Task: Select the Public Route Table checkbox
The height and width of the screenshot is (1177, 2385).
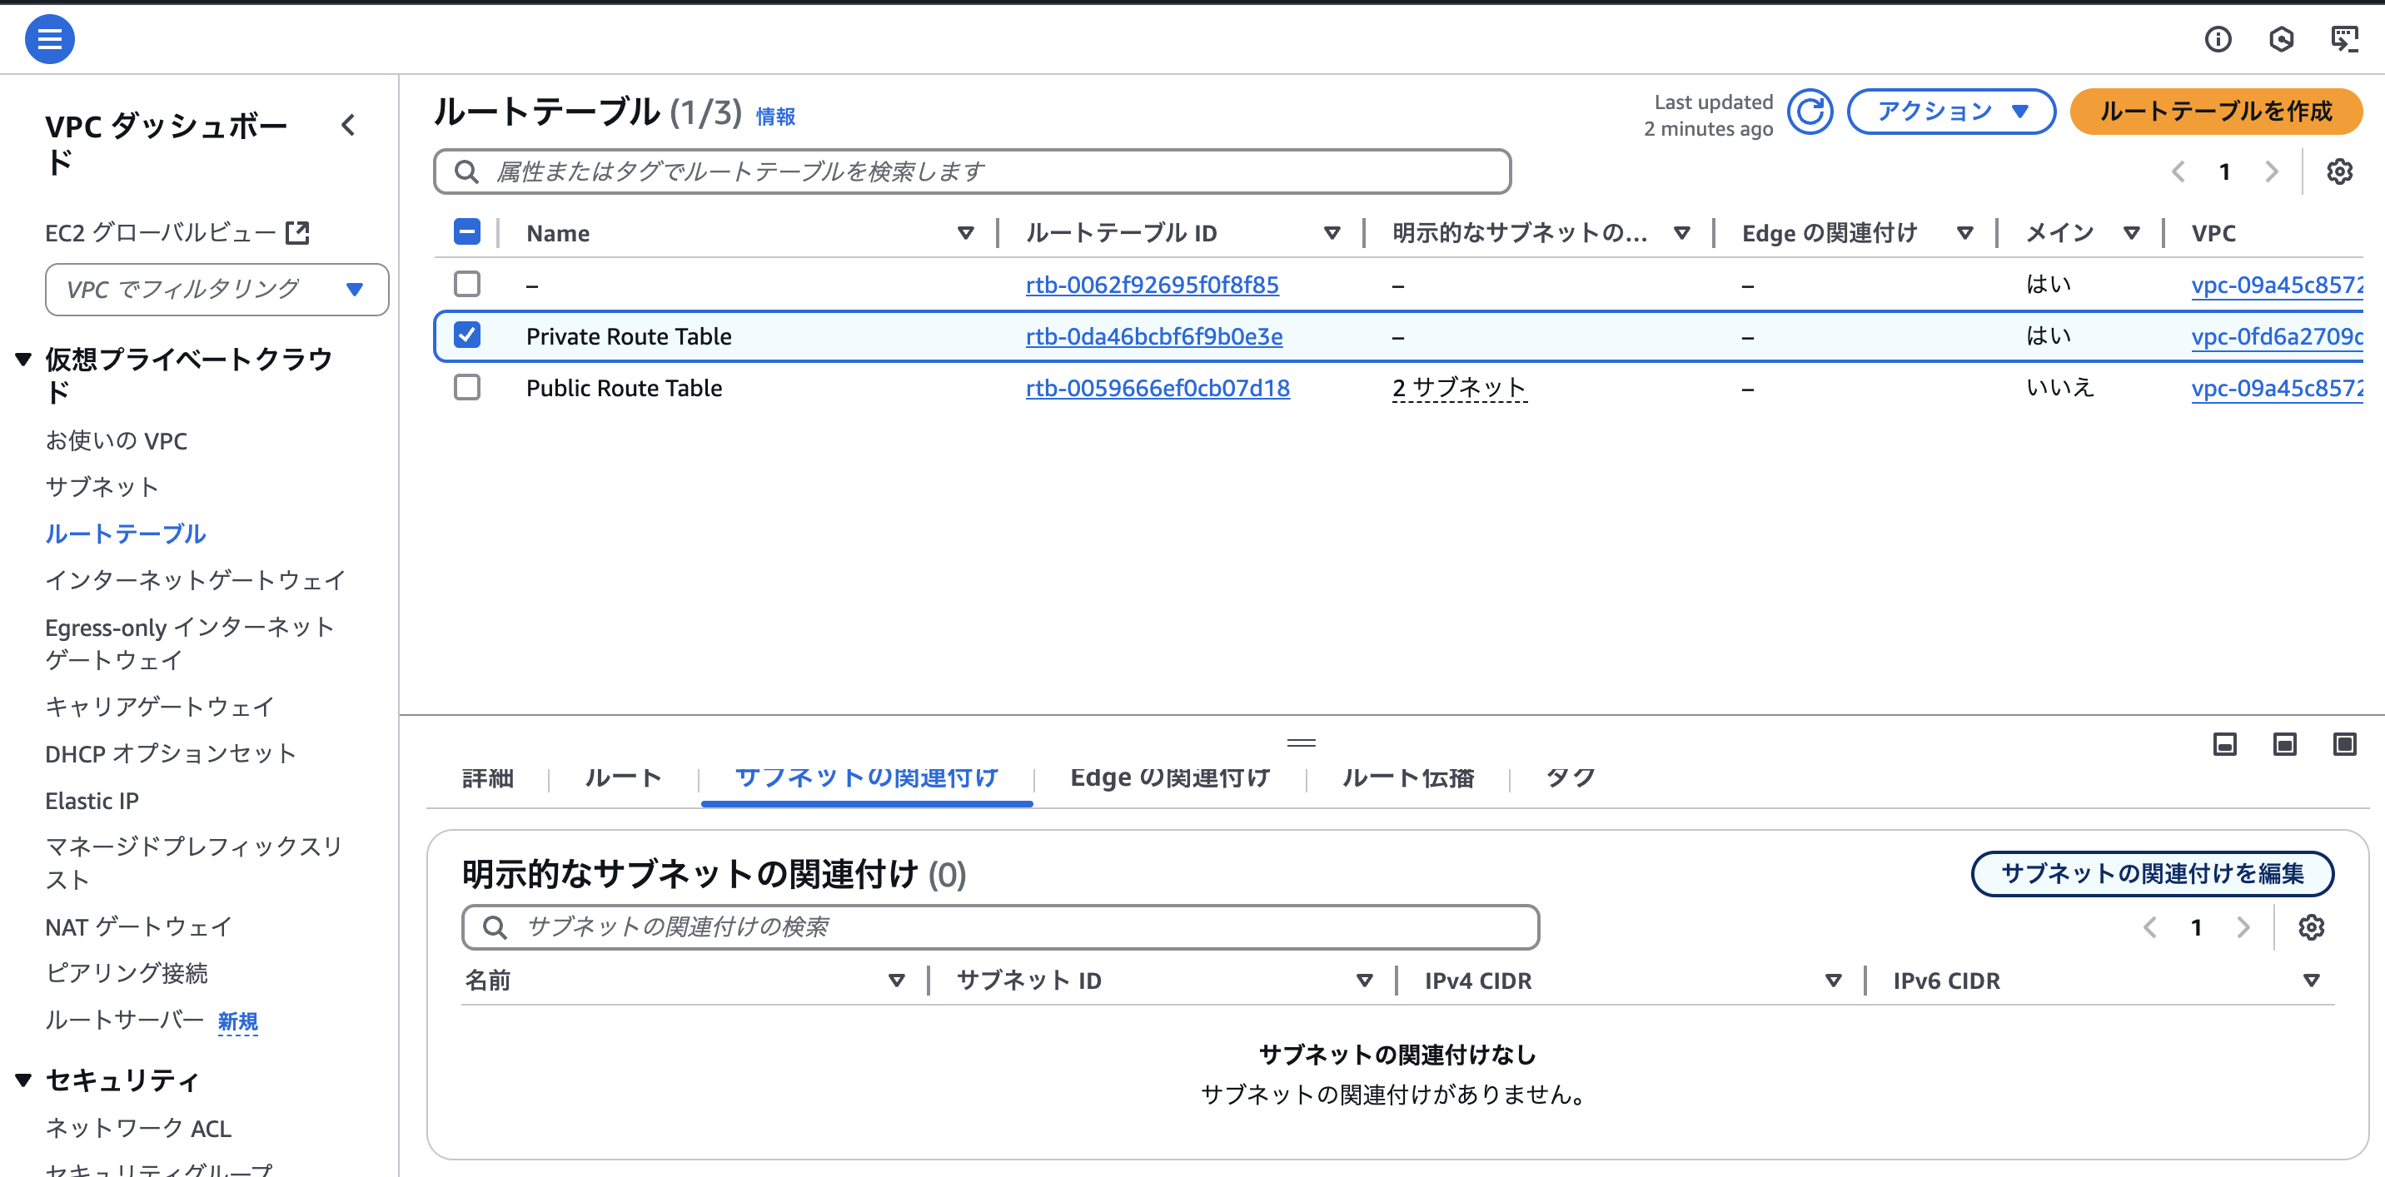Action: point(467,387)
